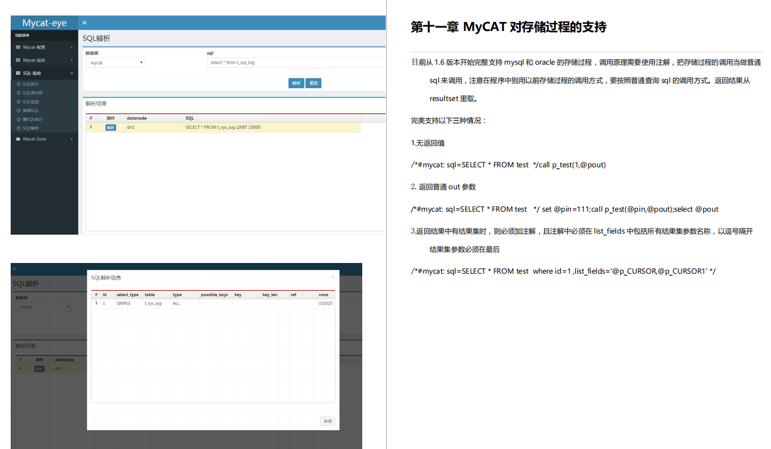Click the blue 解析 button beside 重置

point(296,83)
